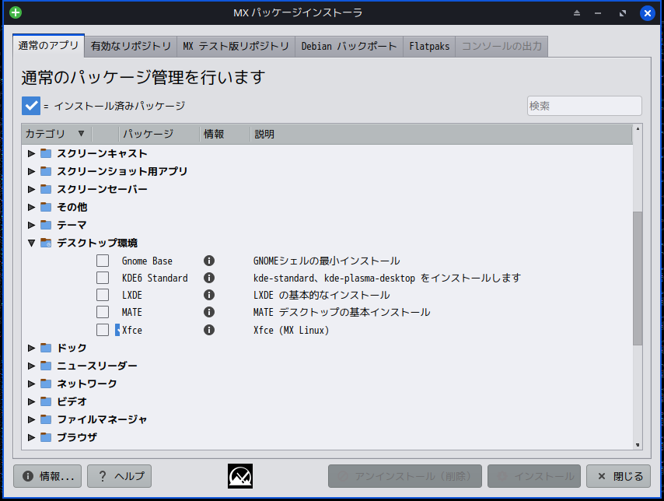Expand the ニュースリーダー category

pyautogui.click(x=31, y=366)
